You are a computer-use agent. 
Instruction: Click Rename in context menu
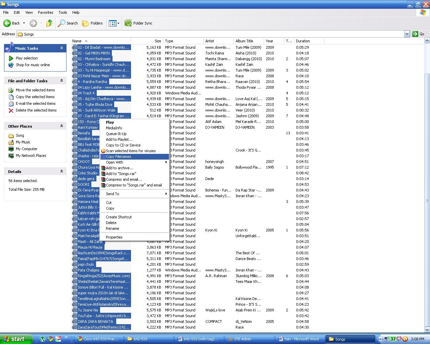(134, 228)
